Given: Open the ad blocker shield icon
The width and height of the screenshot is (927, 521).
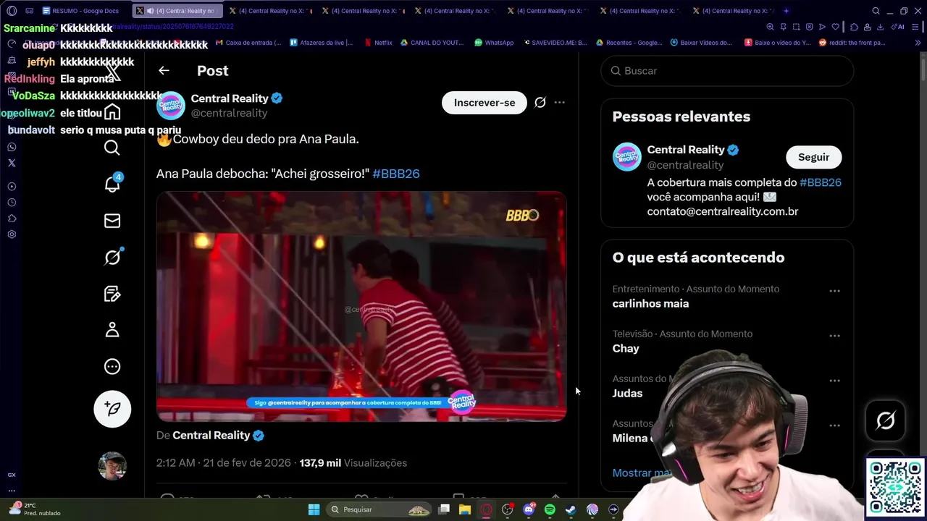Looking at the screenshot, I should click(809, 27).
